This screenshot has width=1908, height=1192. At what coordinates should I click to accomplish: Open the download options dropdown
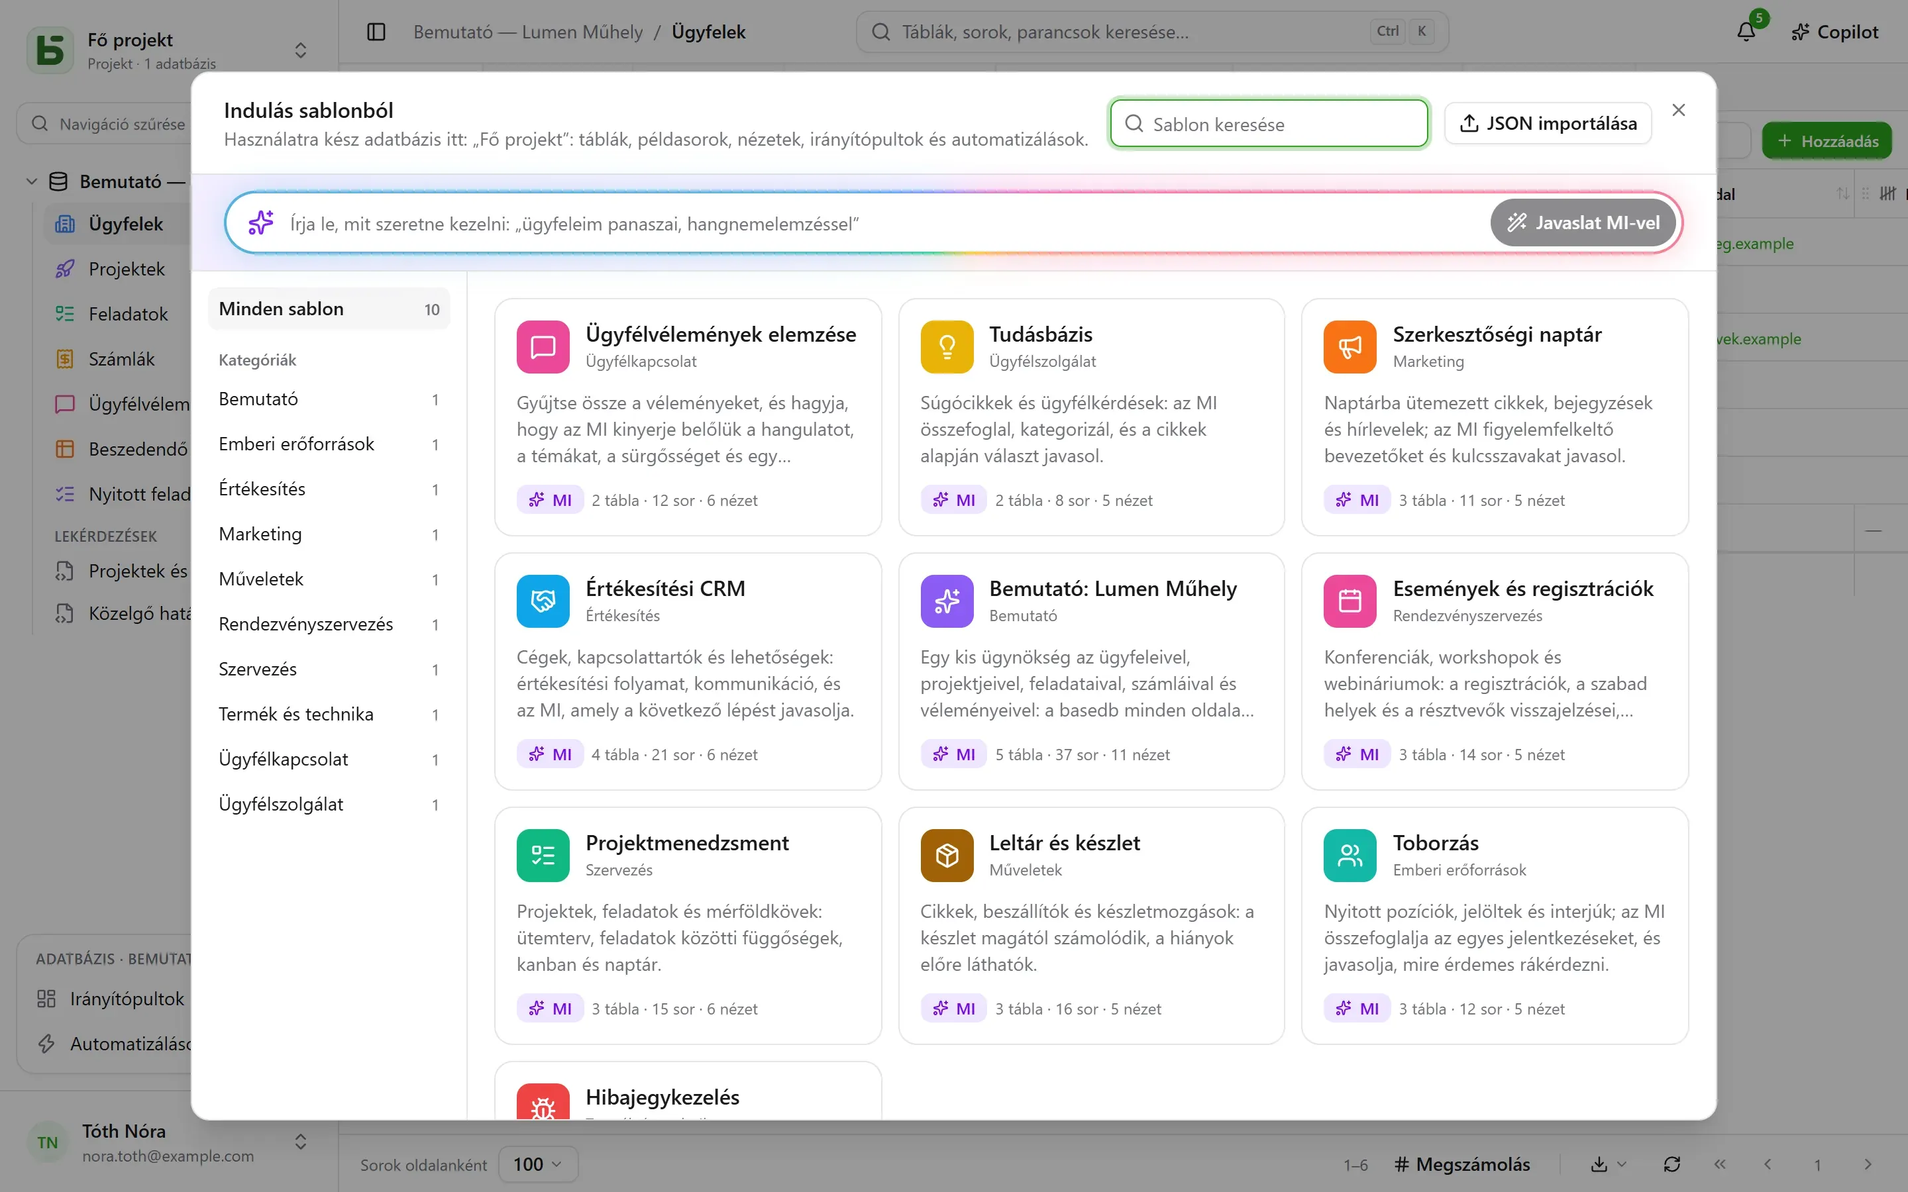coord(1609,1164)
